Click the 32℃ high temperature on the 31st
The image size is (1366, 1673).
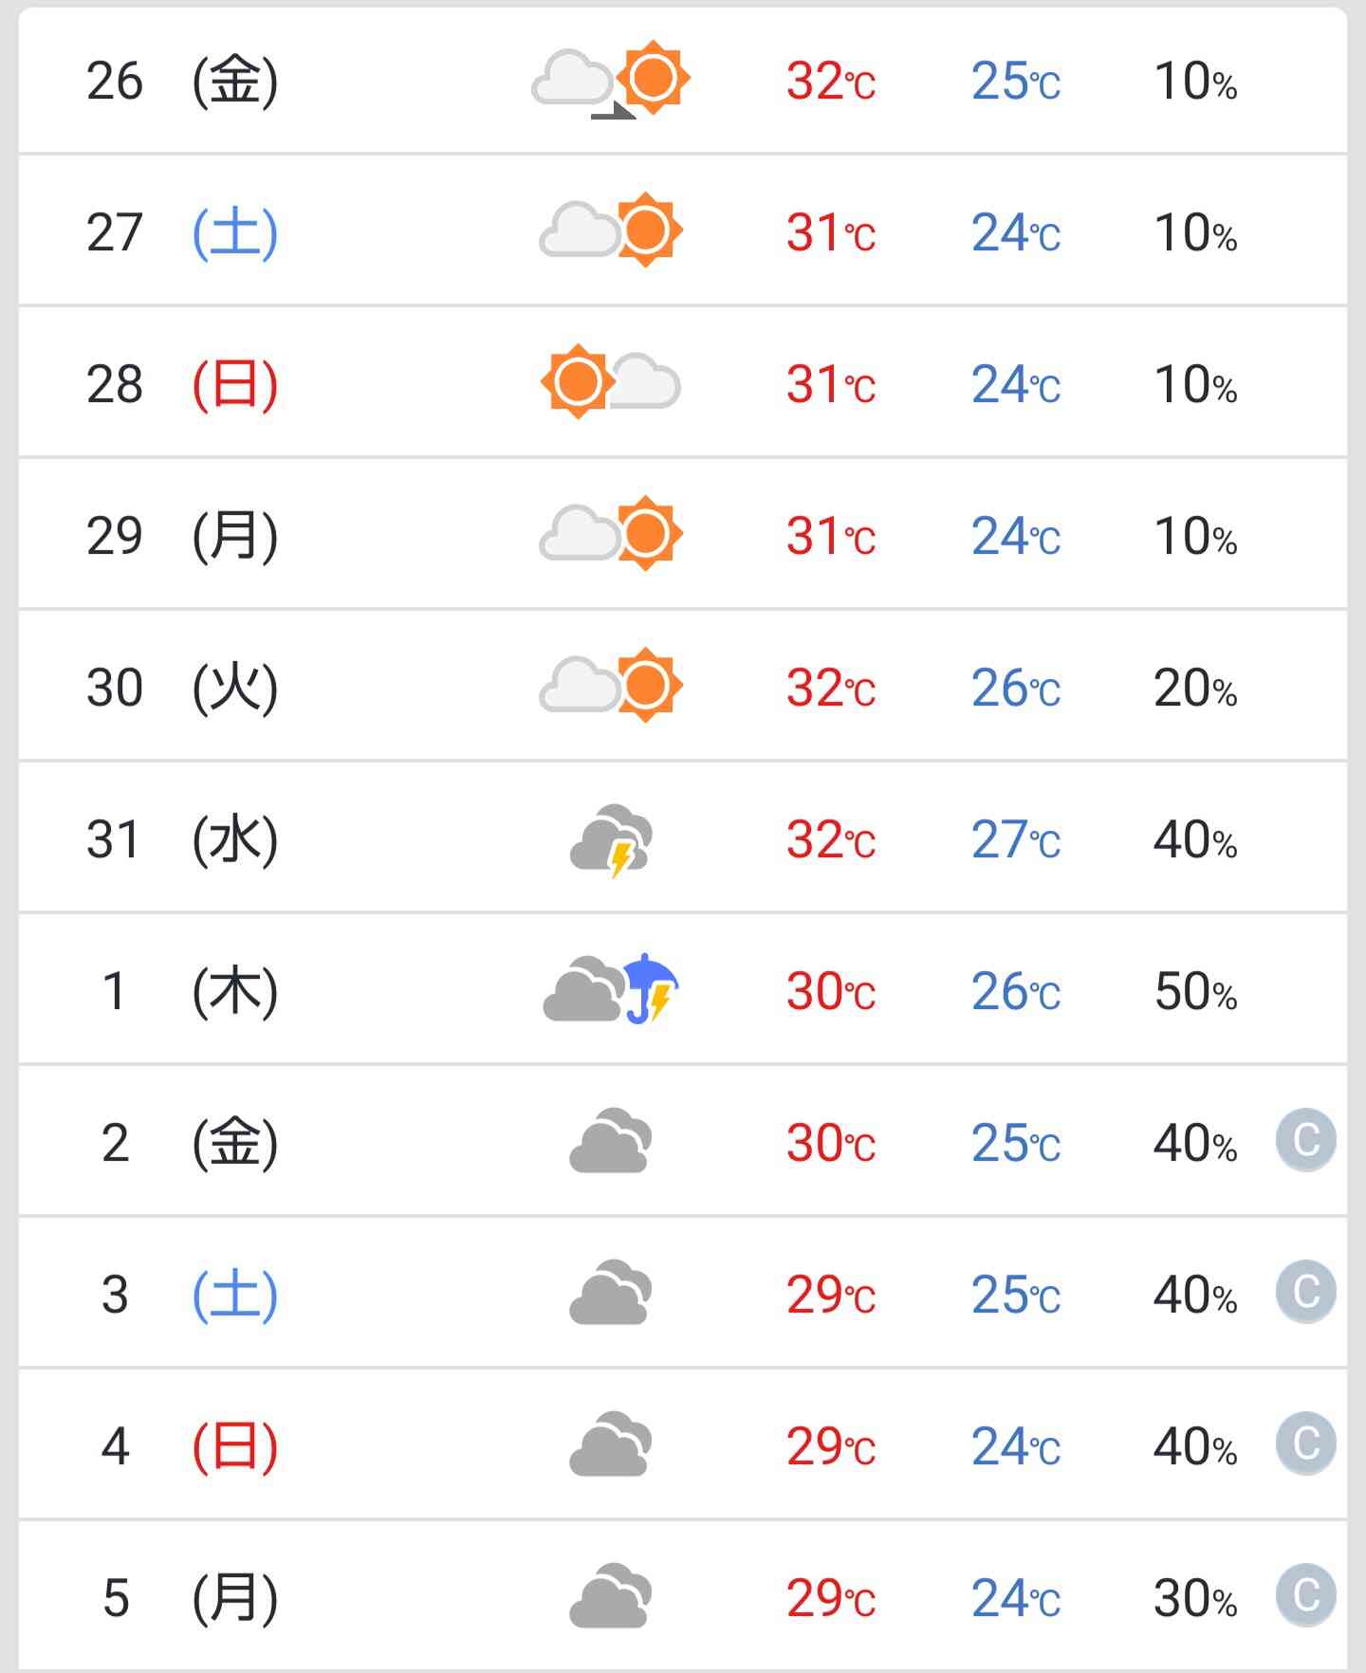(x=831, y=840)
